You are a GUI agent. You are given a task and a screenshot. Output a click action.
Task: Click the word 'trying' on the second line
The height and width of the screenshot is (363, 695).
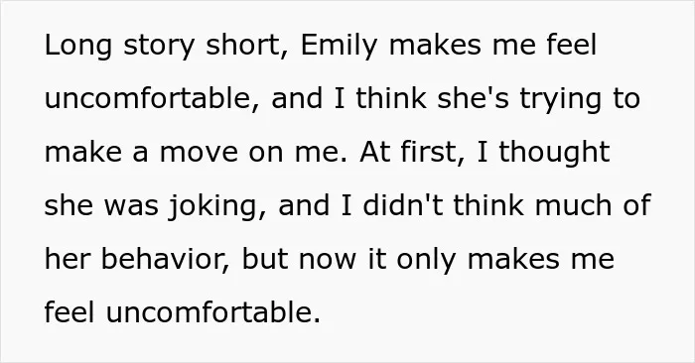click(x=561, y=100)
